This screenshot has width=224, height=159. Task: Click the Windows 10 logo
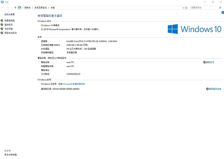tap(194, 29)
